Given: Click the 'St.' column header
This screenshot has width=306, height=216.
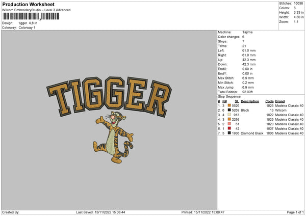Looking at the screenshot, I should coord(237,101).
